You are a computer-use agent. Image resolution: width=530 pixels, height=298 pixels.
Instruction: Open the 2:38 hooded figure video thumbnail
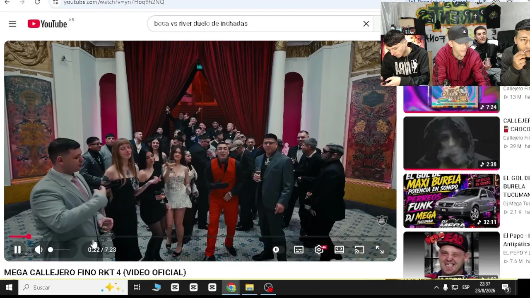451,143
